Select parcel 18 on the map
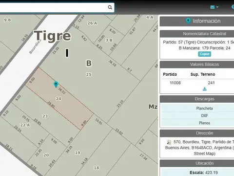This screenshot has width=234, height=176. pos(97,168)
